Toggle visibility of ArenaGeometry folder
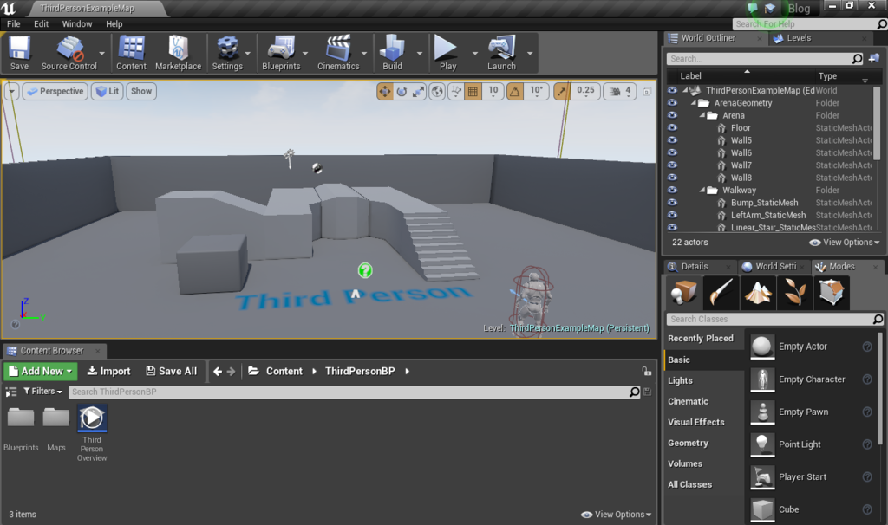The image size is (888, 525). tap(672, 103)
